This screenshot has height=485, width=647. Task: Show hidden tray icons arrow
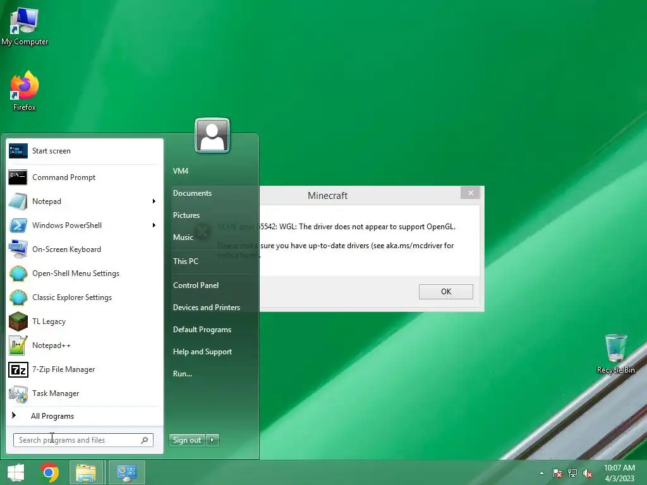point(541,474)
